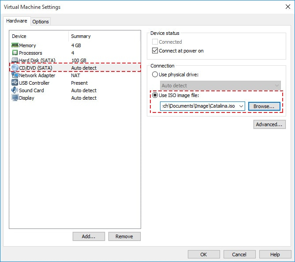Select the Network Adapter icon
295x262 pixels.
click(x=15, y=75)
